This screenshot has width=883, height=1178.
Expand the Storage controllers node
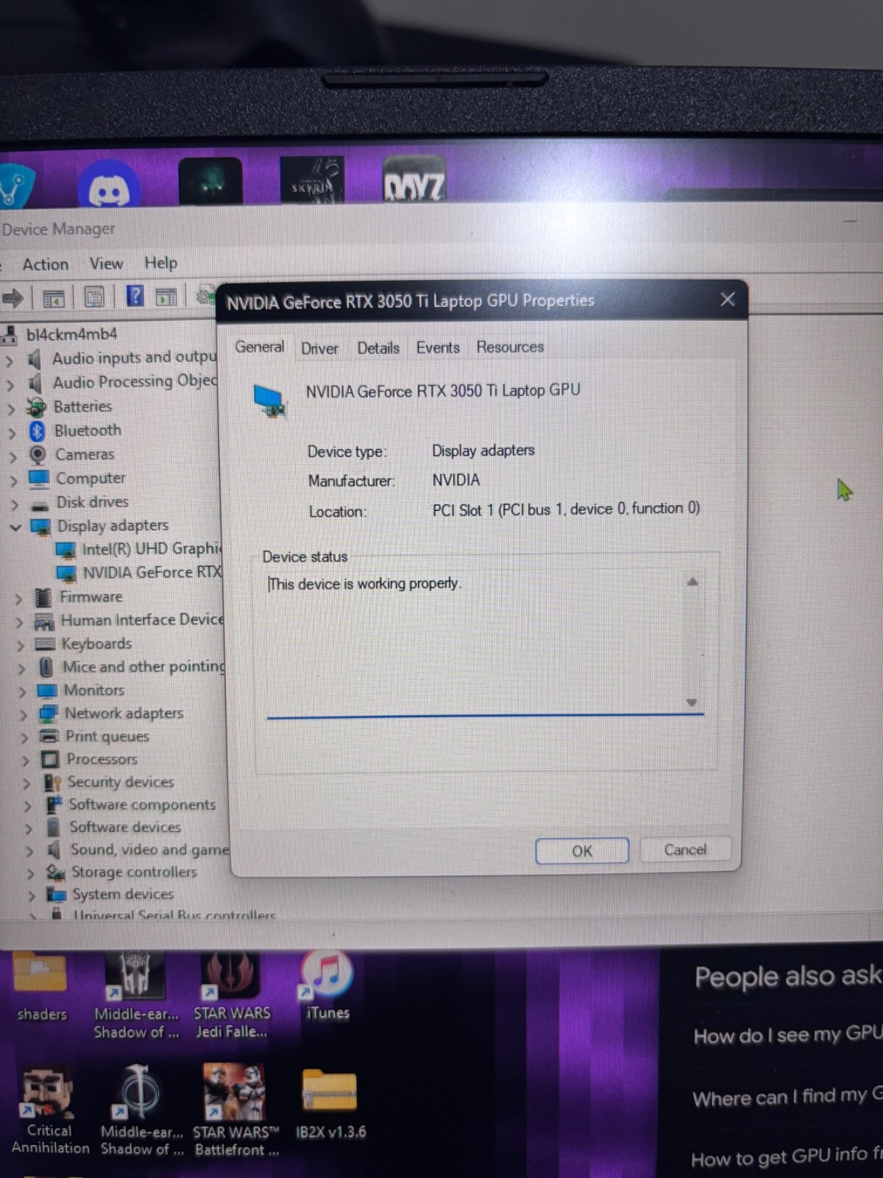point(30,873)
